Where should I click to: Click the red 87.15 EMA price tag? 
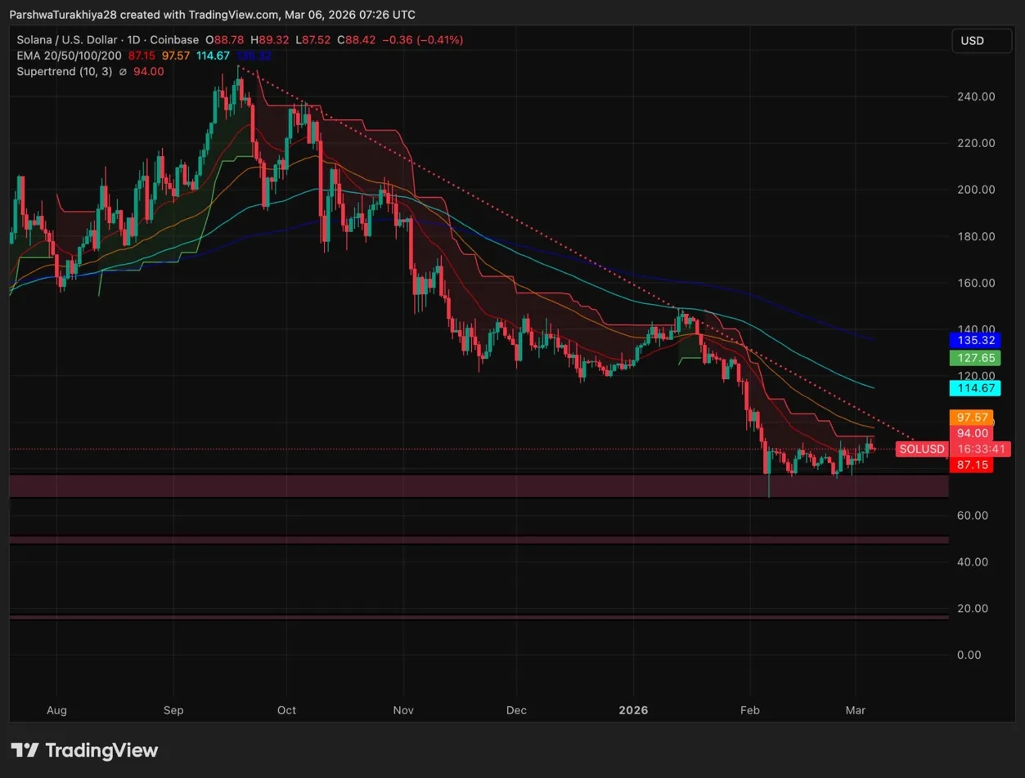click(x=971, y=464)
